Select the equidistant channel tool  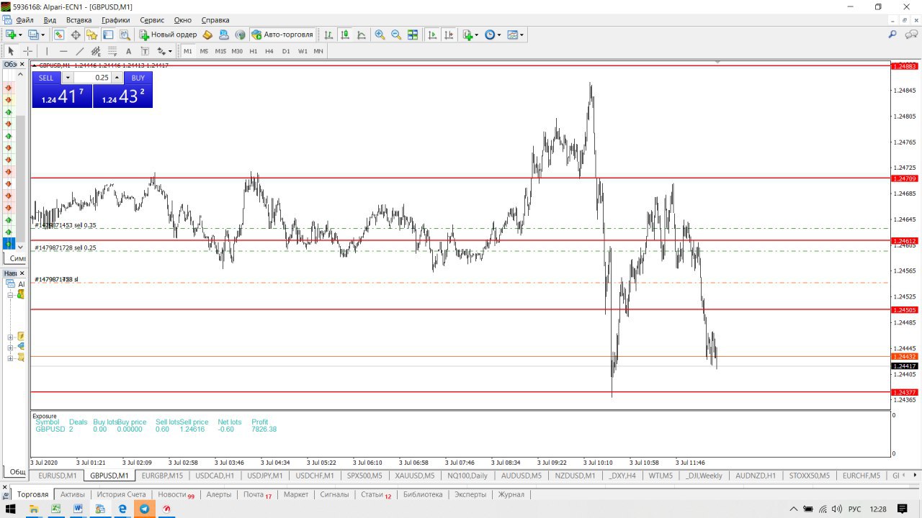[x=96, y=51]
